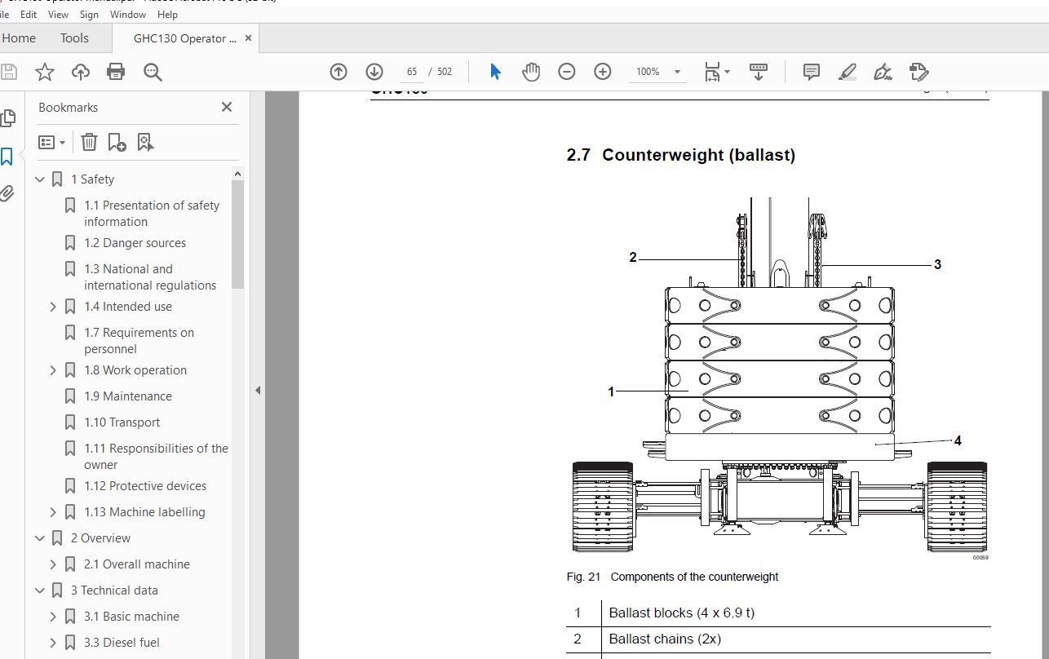Image resolution: width=1049 pixels, height=659 pixels.
Task: Open bookmark 1.1 Presentation of safety information
Action: coord(152,214)
